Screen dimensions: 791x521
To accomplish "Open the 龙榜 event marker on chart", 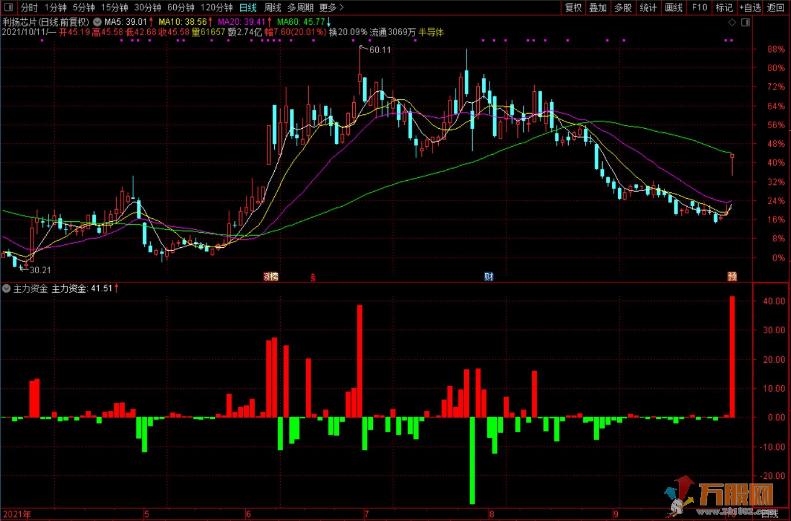I will tap(271, 276).
